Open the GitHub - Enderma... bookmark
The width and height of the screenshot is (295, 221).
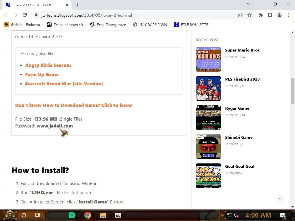point(23,25)
